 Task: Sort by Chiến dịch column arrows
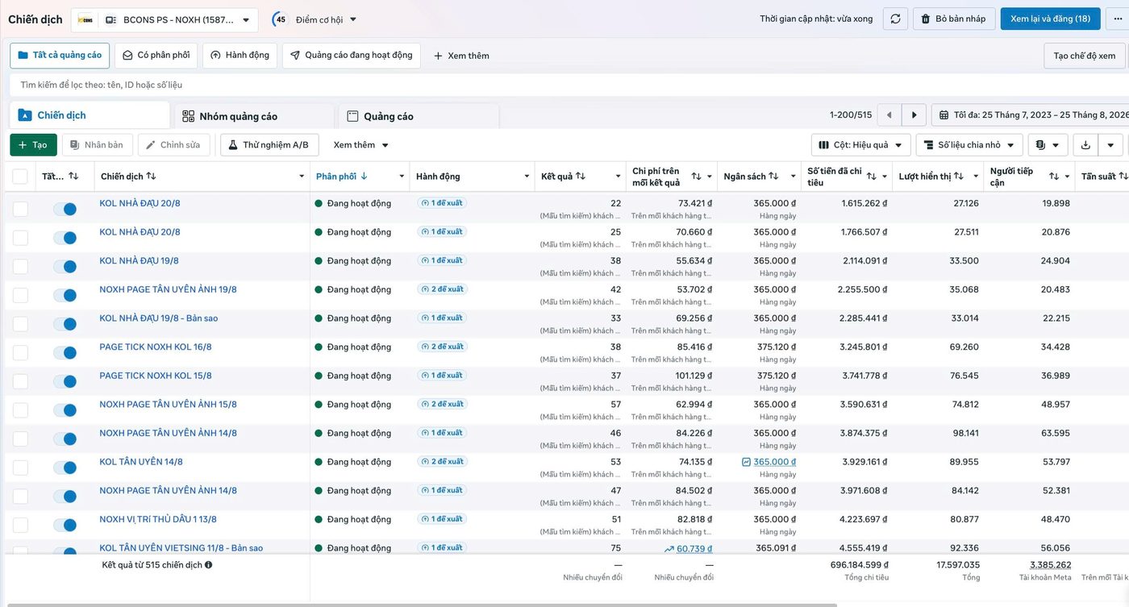click(151, 177)
